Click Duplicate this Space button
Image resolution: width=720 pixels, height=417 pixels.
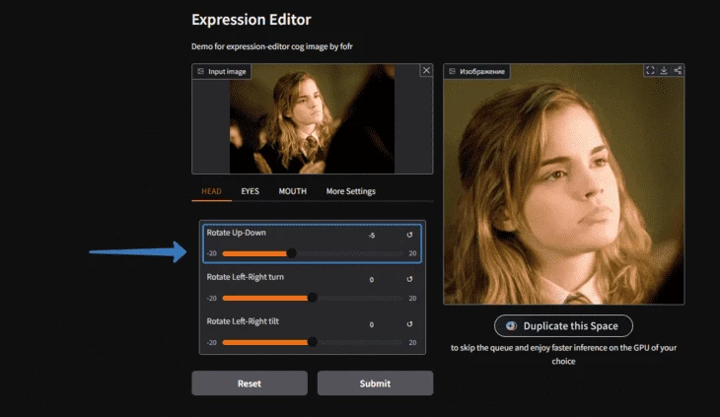pos(563,325)
